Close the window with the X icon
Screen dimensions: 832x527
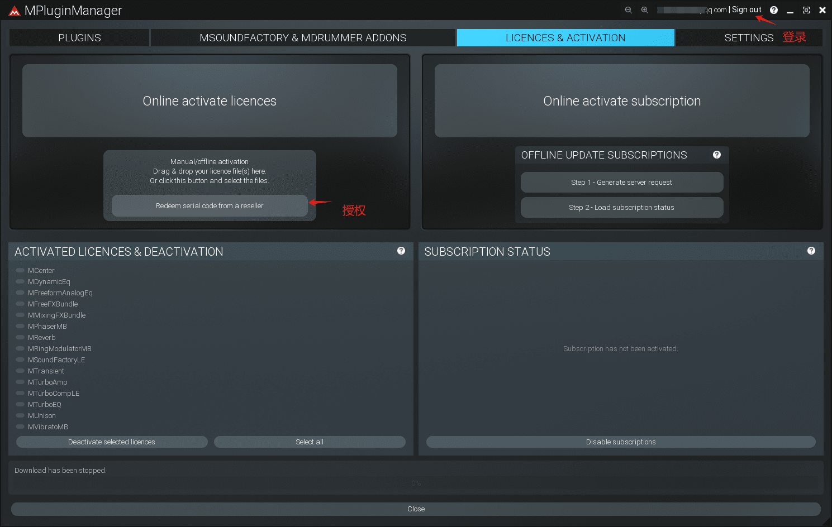click(x=823, y=10)
